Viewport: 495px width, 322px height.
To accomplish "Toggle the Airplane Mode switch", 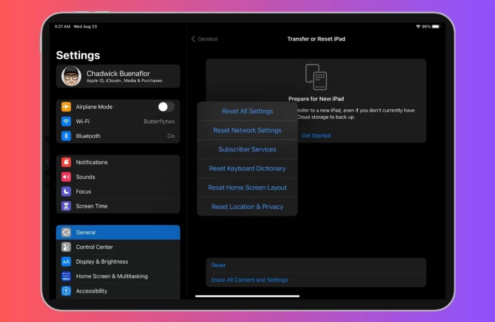I will [166, 107].
